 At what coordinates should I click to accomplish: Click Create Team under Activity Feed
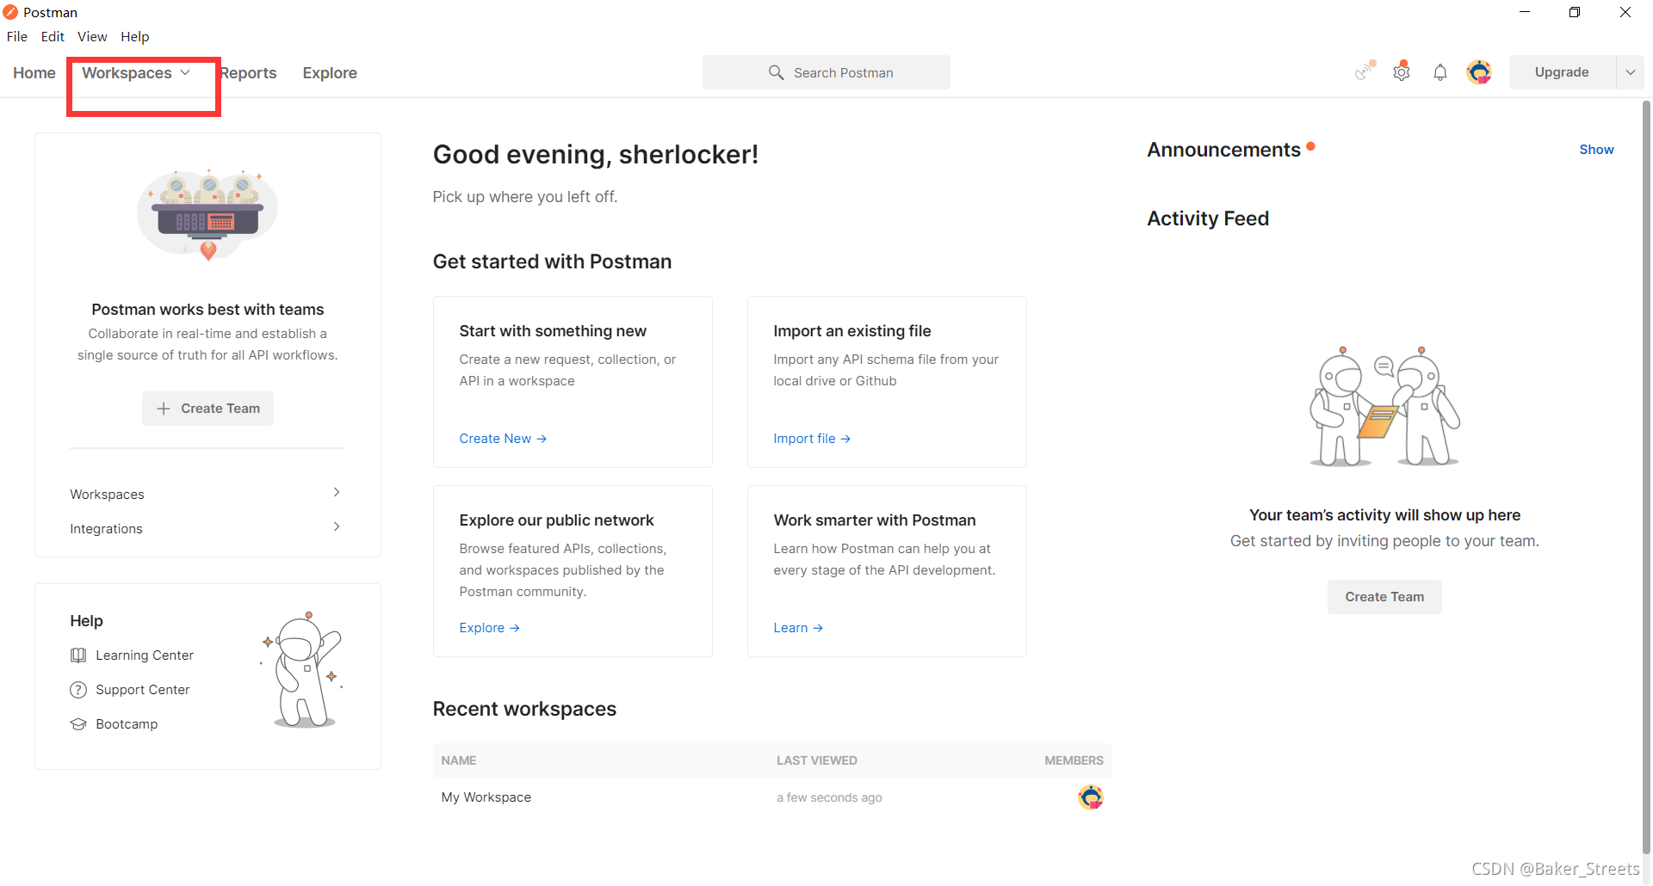click(x=1384, y=597)
